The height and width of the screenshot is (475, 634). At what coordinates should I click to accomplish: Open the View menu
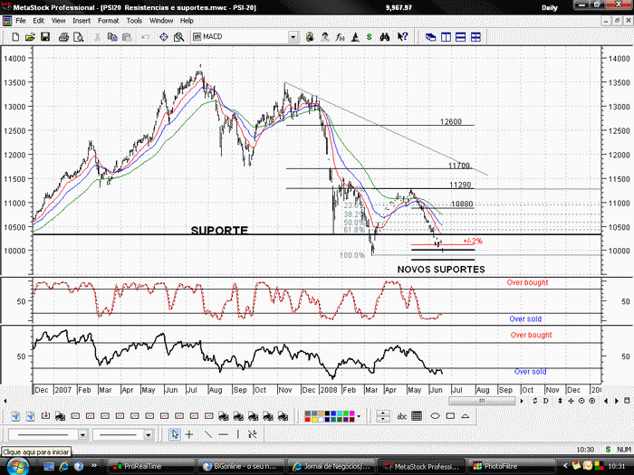point(58,21)
